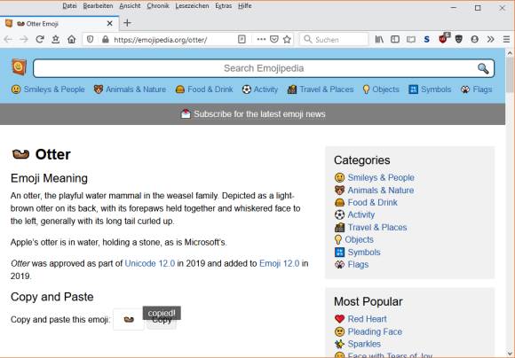This screenshot has height=358, width=515.
Task: Click the magnifier search icon in Emojipedia search
Action: [x=483, y=68]
